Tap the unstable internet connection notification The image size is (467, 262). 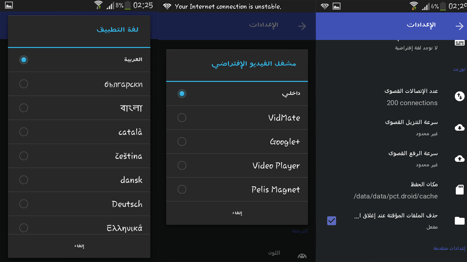228,6
